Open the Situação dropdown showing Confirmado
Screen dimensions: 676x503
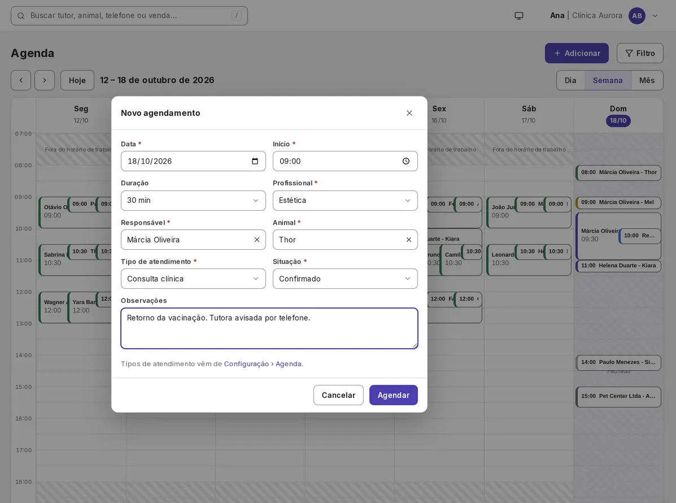coord(345,279)
